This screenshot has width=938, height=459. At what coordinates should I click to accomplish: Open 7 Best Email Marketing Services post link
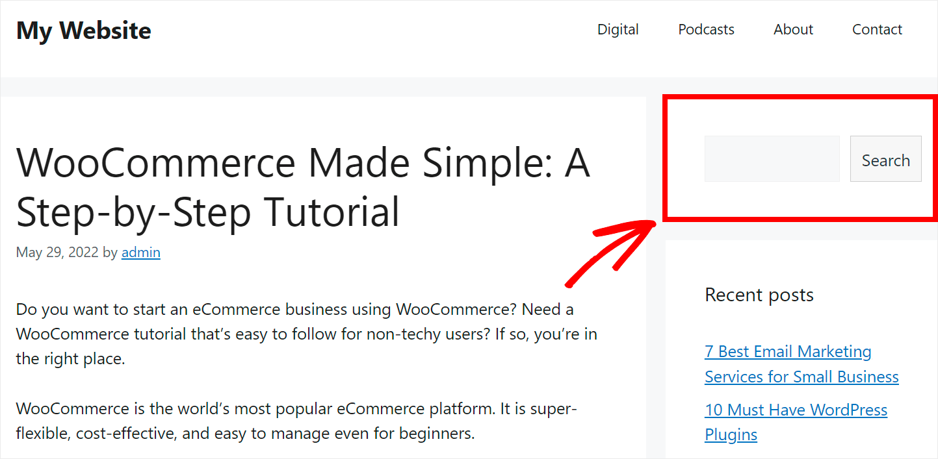click(801, 364)
